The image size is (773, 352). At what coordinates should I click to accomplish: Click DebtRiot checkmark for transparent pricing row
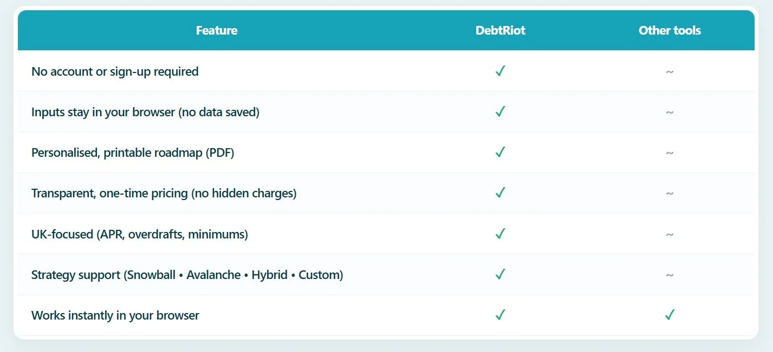tap(500, 193)
